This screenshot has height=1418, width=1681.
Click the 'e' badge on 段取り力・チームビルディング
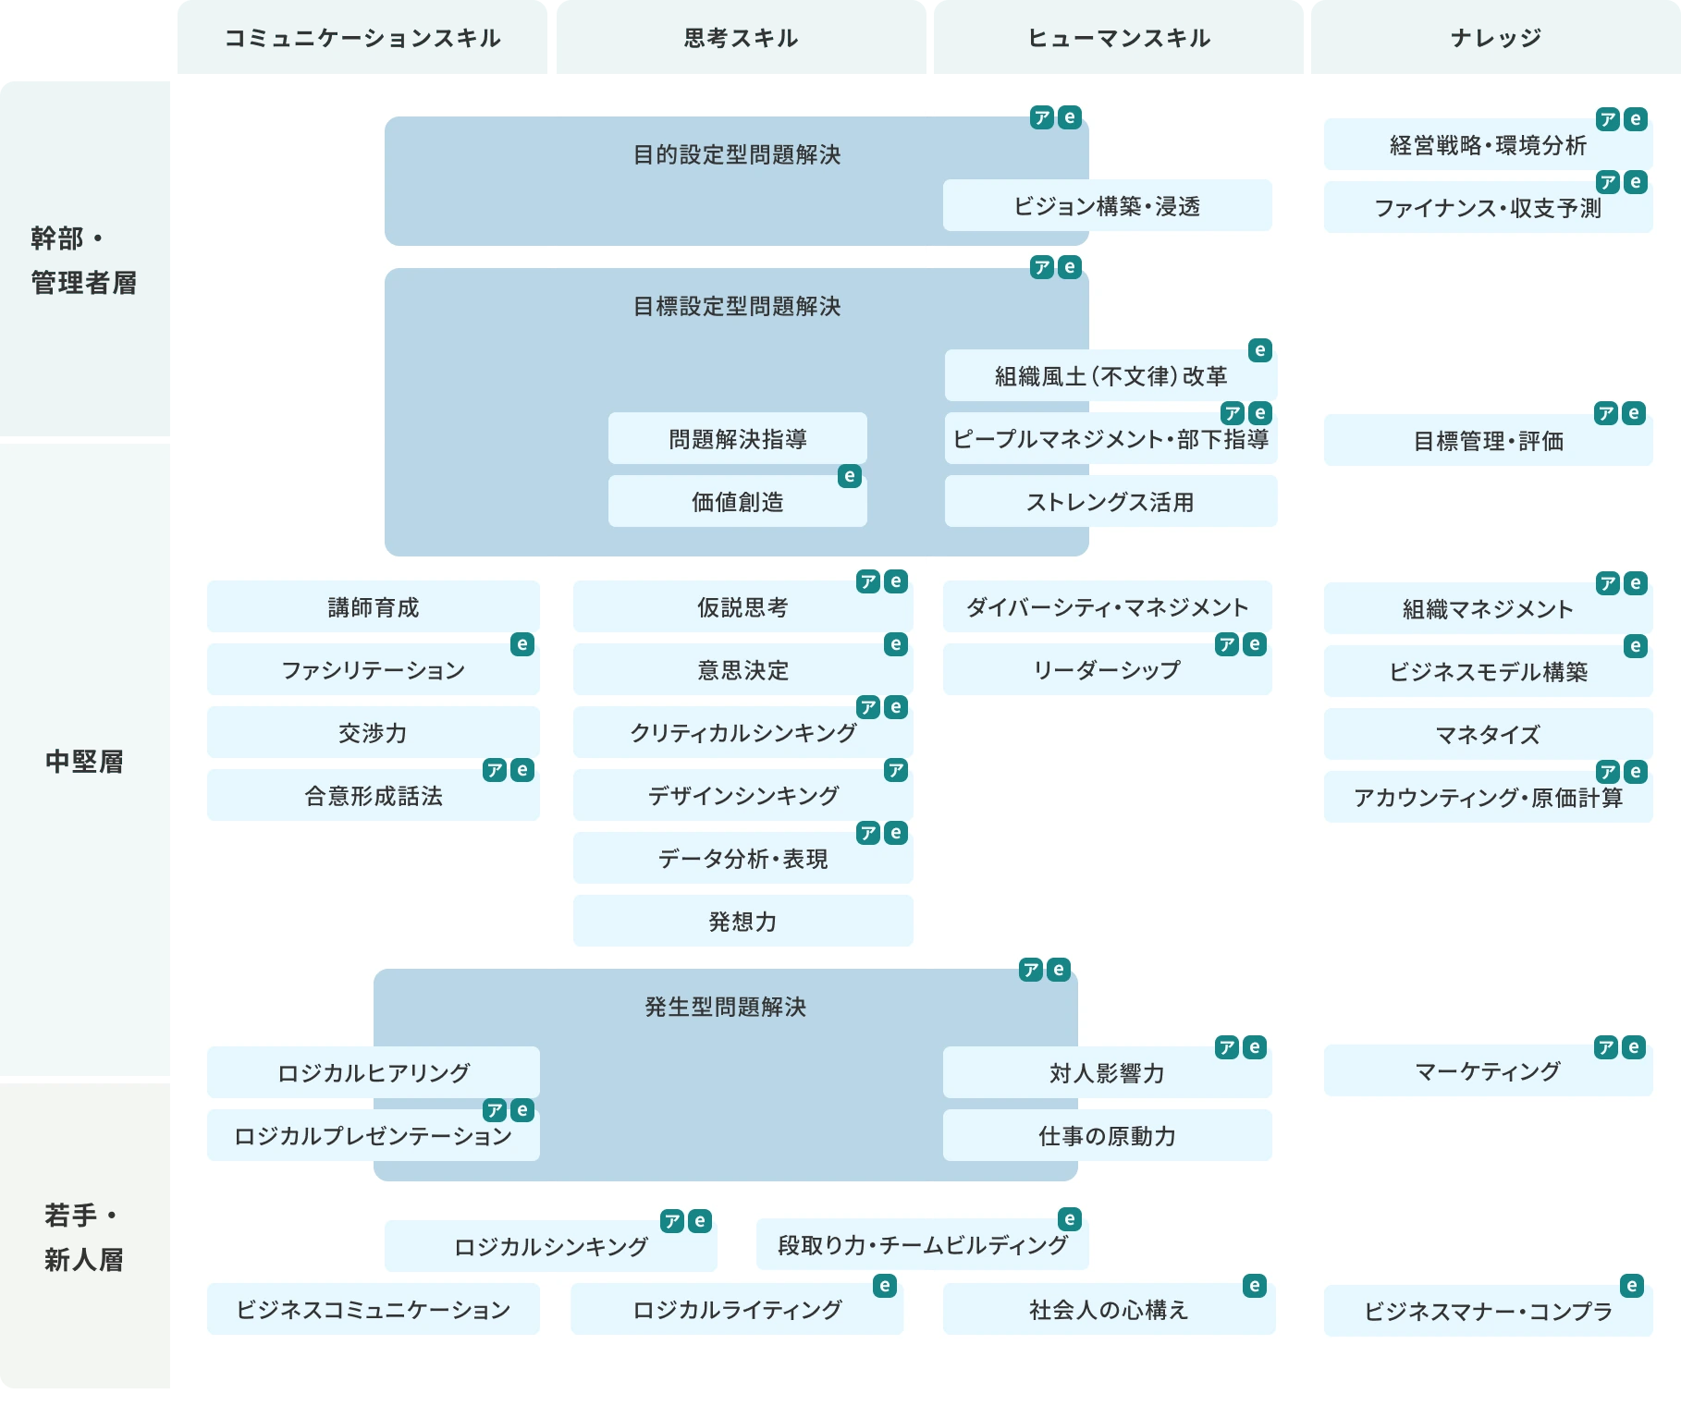click(x=1070, y=1219)
